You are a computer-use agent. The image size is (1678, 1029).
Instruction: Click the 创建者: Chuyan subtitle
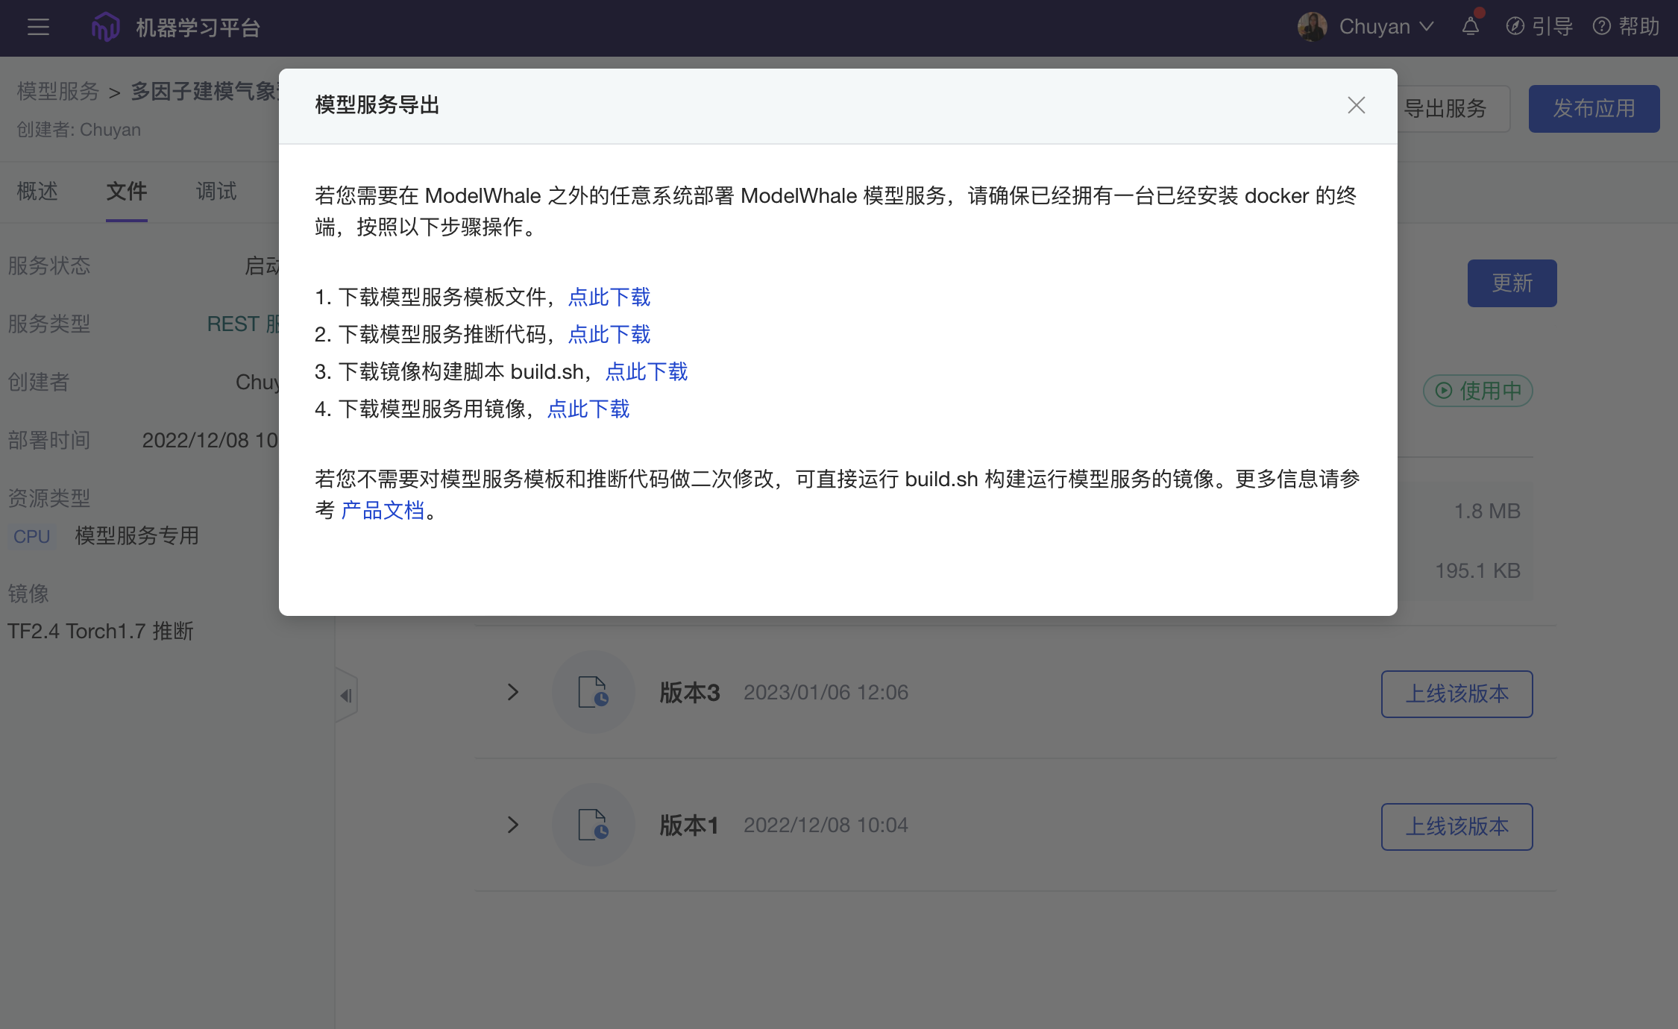pos(79,130)
